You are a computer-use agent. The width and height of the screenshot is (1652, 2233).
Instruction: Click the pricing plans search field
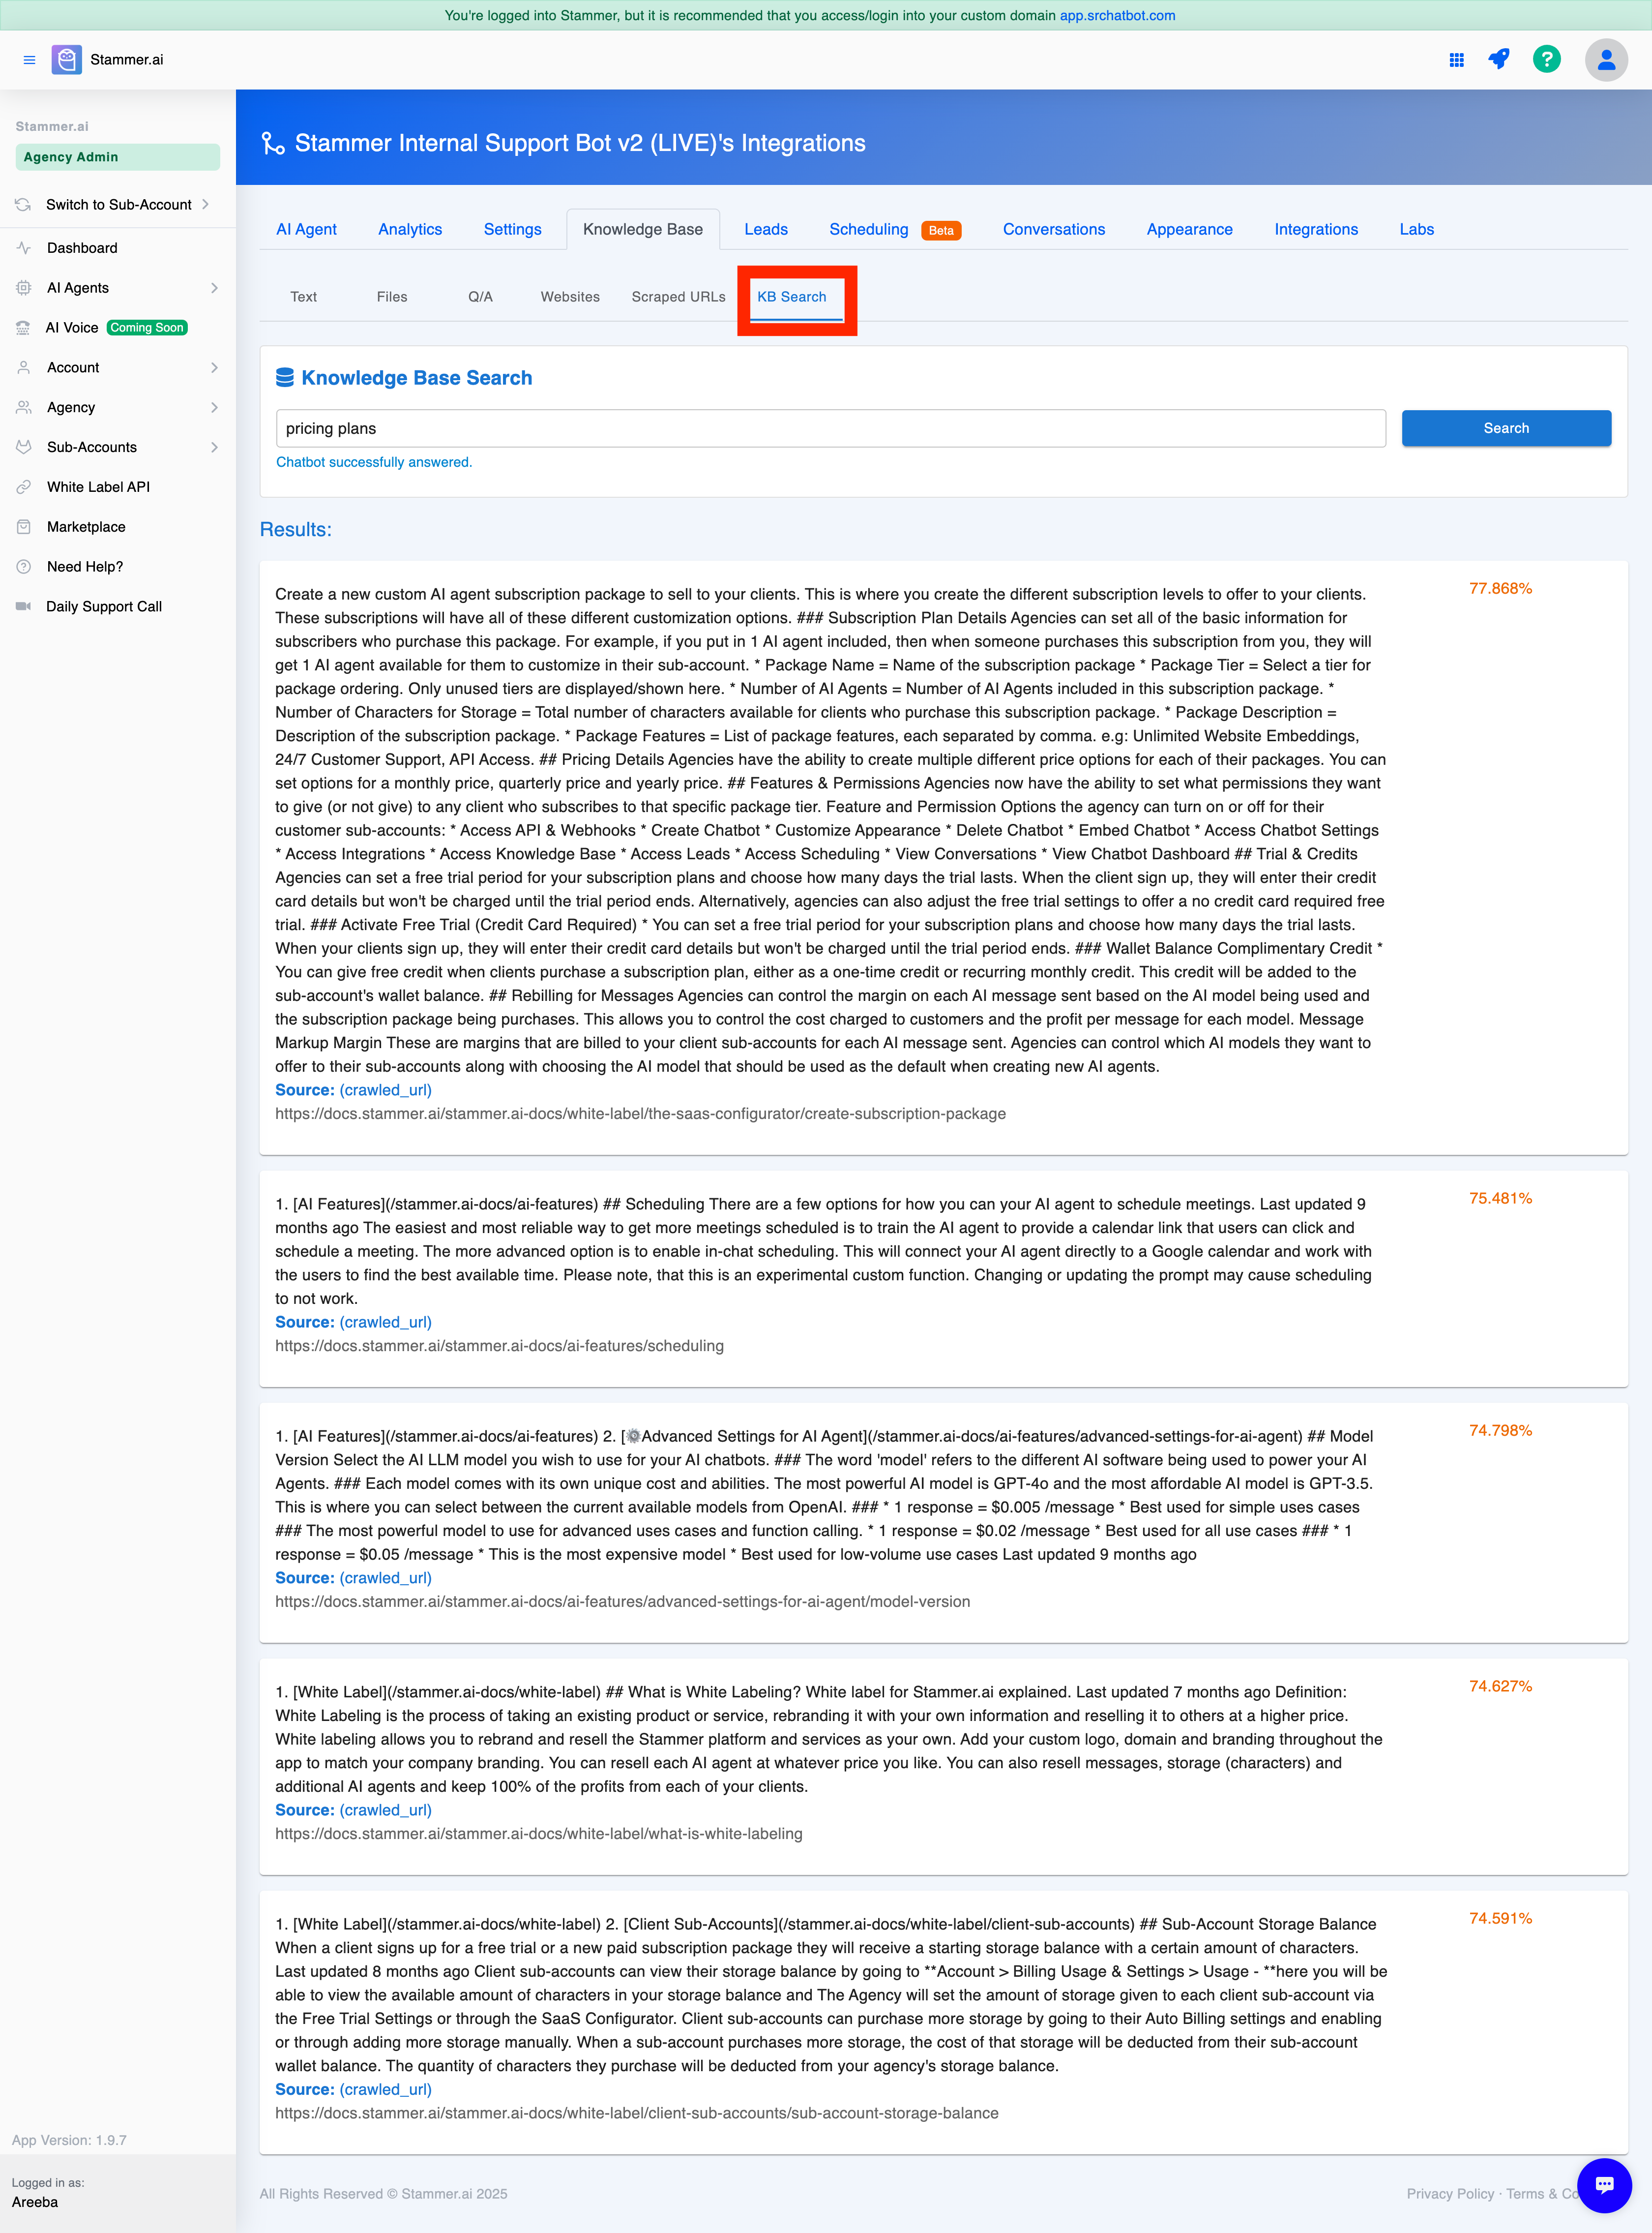tap(830, 428)
